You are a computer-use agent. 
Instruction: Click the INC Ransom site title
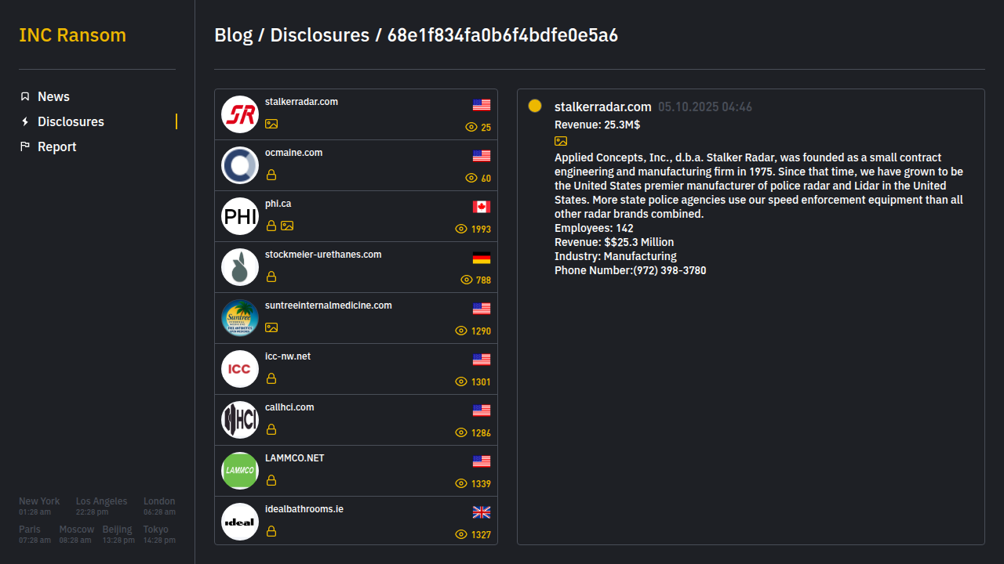72,35
